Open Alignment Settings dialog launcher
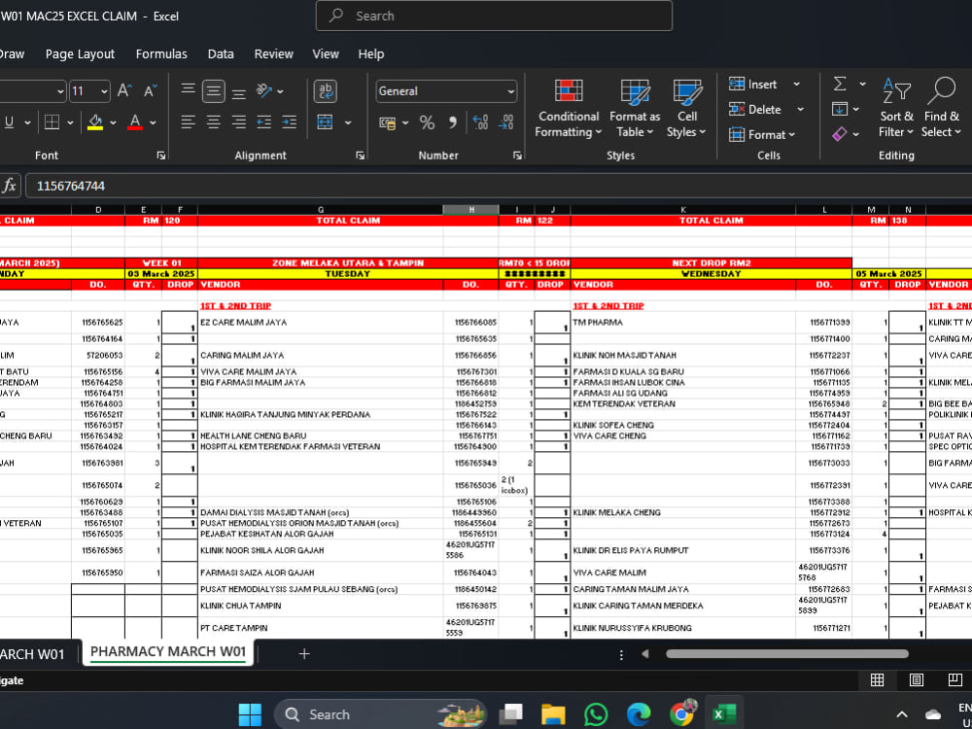This screenshot has height=729, width=972. coord(361,156)
